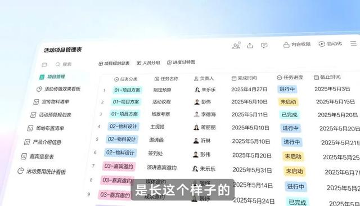Open 内容权限 permissions button
The image size is (360, 206).
(x=297, y=44)
